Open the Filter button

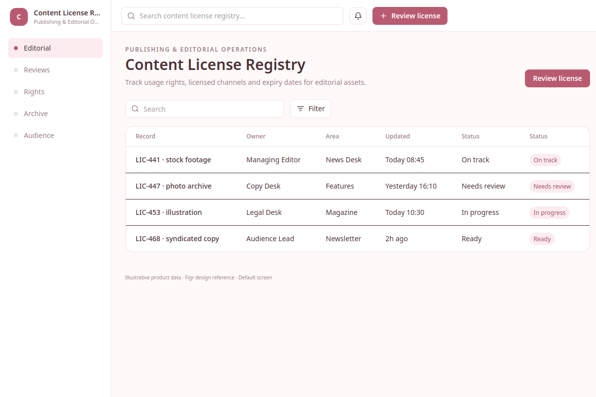pyautogui.click(x=310, y=109)
